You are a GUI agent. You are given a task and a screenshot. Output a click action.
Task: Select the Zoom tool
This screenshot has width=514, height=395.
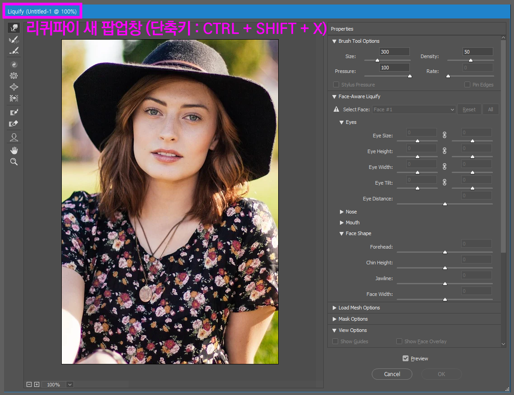coord(14,162)
